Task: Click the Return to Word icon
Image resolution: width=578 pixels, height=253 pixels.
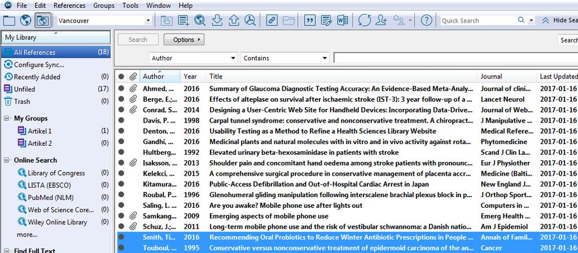Action: tap(343, 21)
